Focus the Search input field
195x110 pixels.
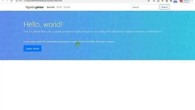tap(145, 7)
